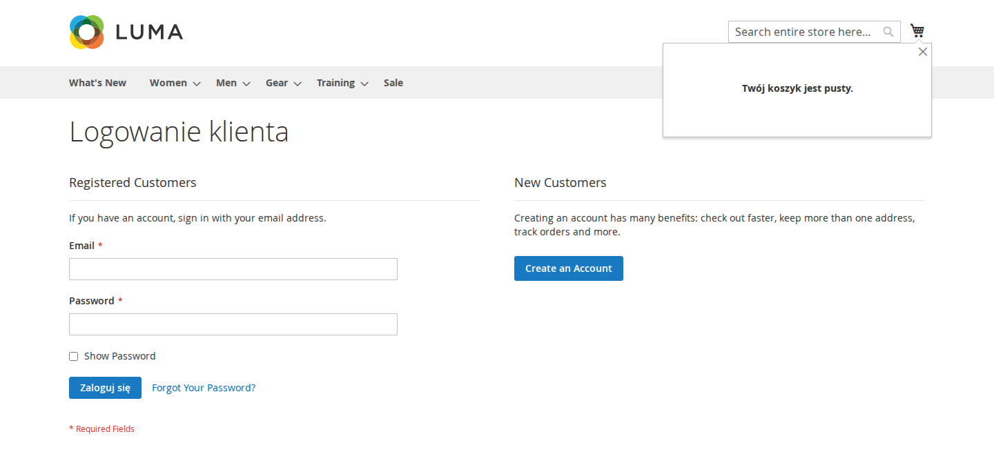Open the Women category
This screenshot has width=994, height=472.
(168, 83)
